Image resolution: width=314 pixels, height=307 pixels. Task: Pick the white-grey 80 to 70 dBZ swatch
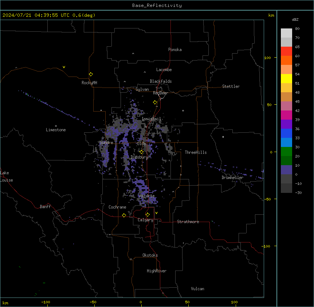pos(286,33)
